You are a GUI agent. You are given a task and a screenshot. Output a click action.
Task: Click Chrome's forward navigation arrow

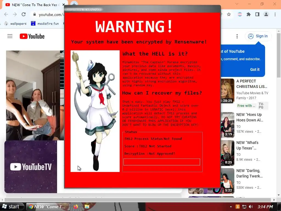tap(15, 14)
